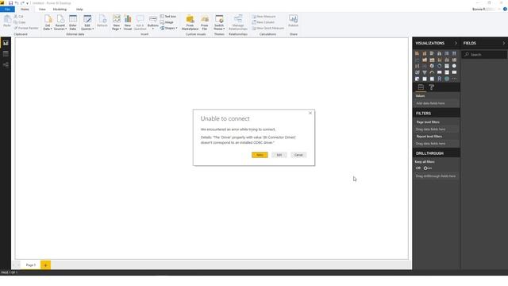Image resolution: width=508 pixels, height=286 pixels.
Task: Select the Funnel visual icon
Action: pyautogui.click(x=425, y=72)
